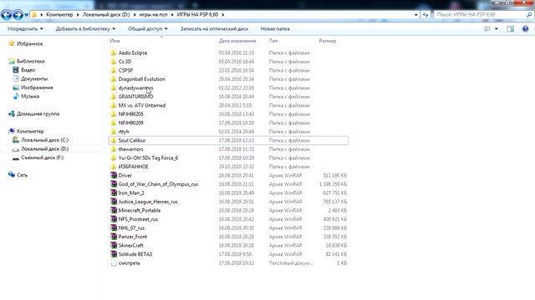
Task: Navigate to игры на псп breadcrumb
Action: click(x=153, y=15)
